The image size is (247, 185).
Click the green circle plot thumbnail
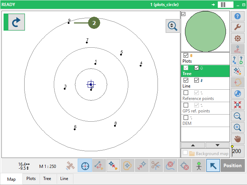[205, 31]
